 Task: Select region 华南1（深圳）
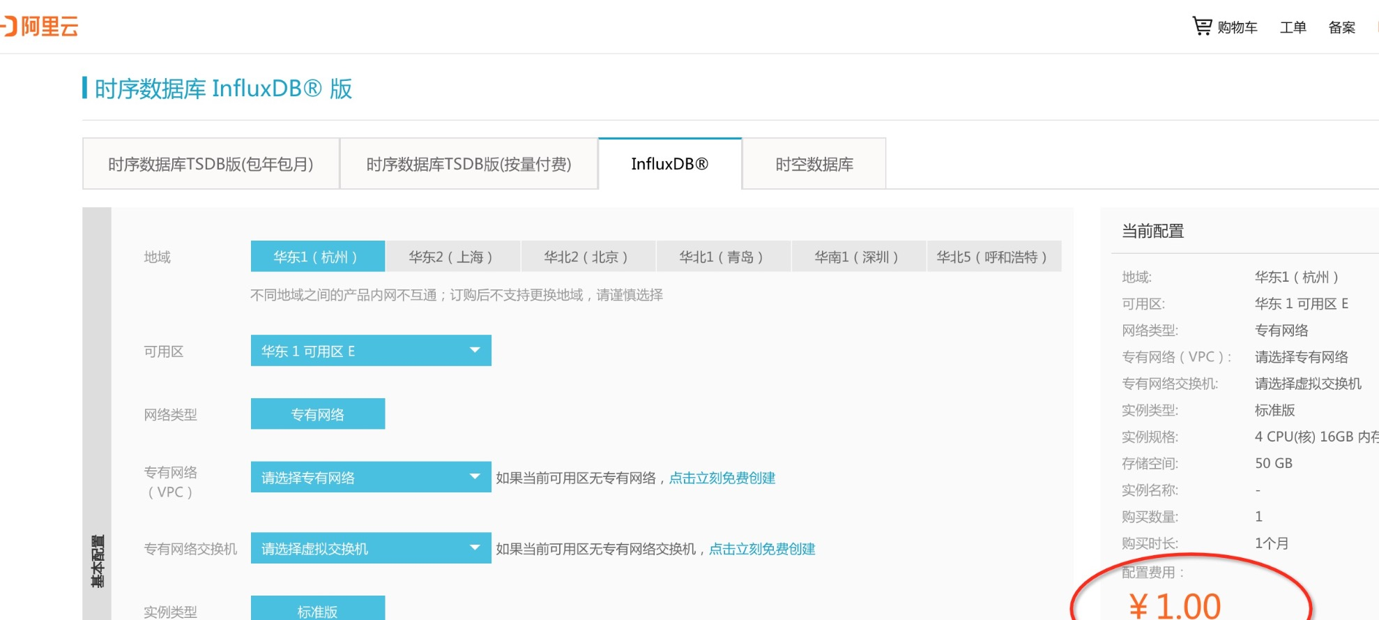(859, 257)
